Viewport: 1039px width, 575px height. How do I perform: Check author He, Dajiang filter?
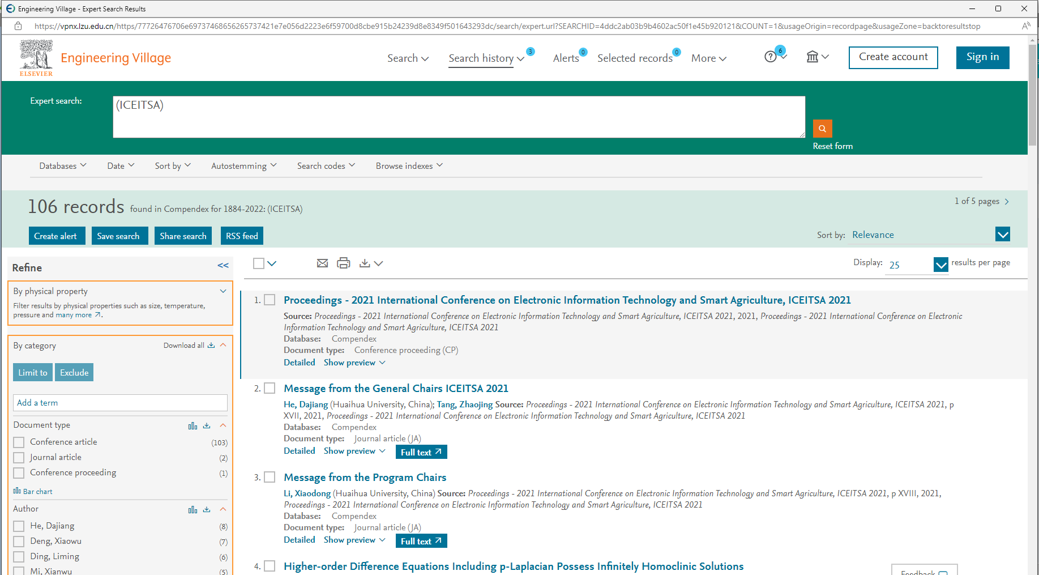tap(19, 526)
